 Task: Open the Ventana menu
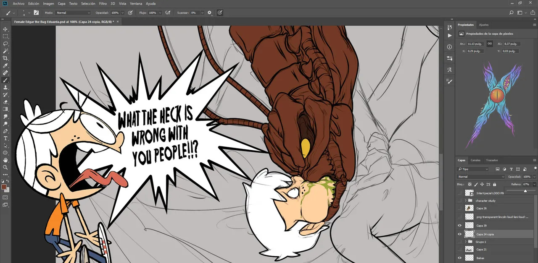click(136, 3)
